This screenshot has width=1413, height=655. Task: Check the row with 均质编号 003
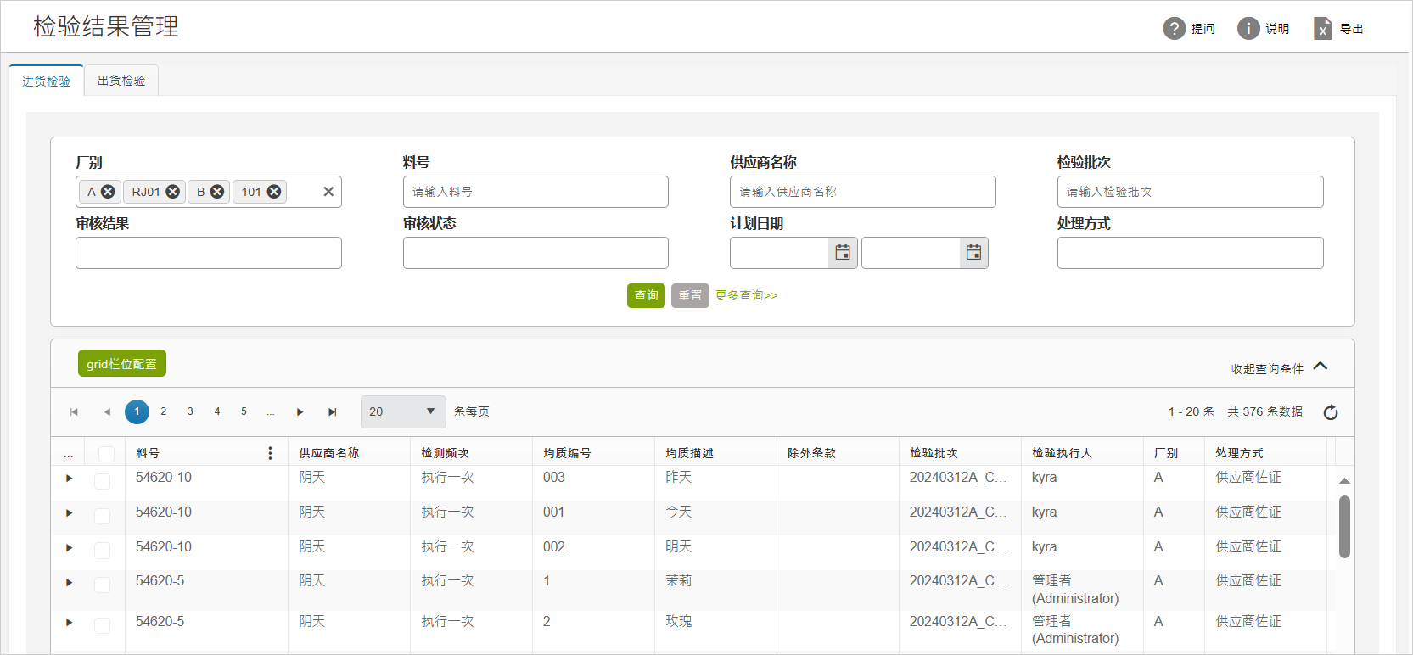click(x=102, y=481)
